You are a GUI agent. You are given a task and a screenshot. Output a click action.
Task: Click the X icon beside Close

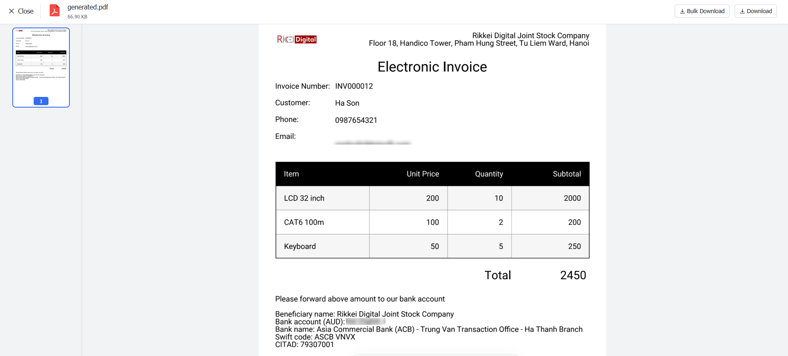[11, 11]
